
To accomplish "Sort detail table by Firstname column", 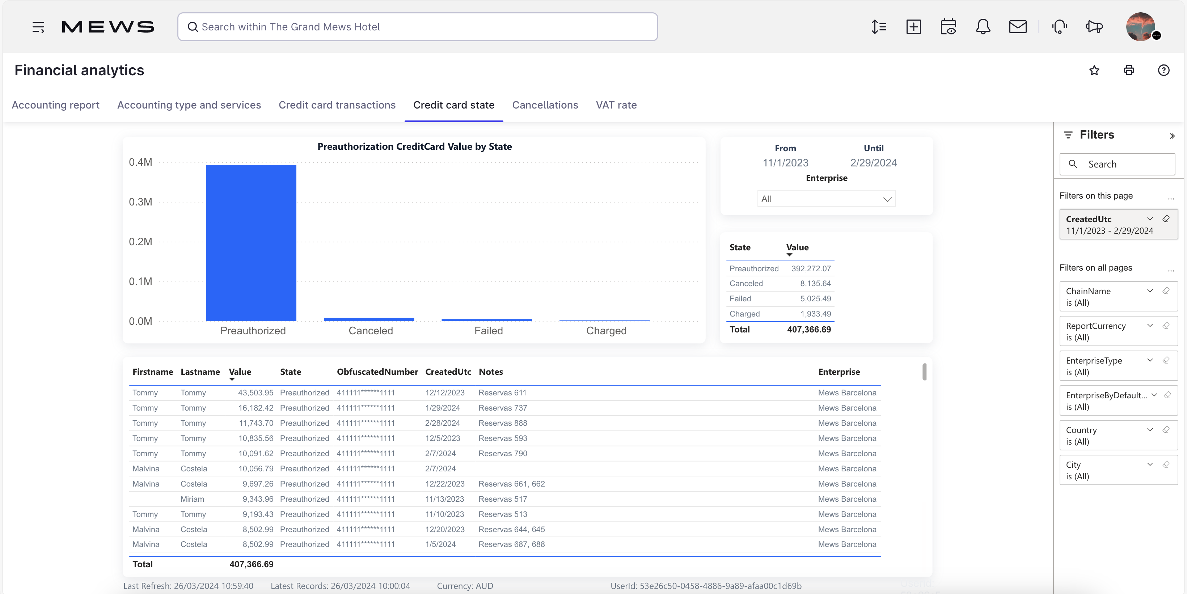I will (152, 372).
